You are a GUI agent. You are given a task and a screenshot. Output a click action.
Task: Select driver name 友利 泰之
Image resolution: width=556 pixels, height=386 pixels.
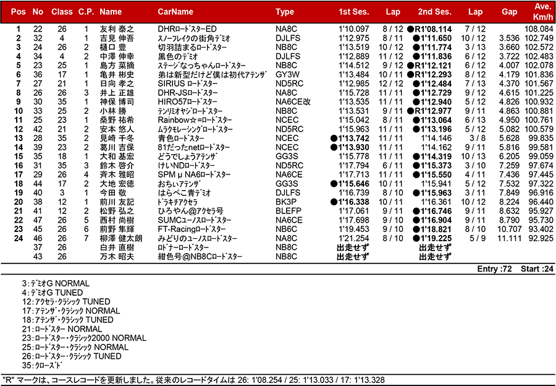click(117, 29)
